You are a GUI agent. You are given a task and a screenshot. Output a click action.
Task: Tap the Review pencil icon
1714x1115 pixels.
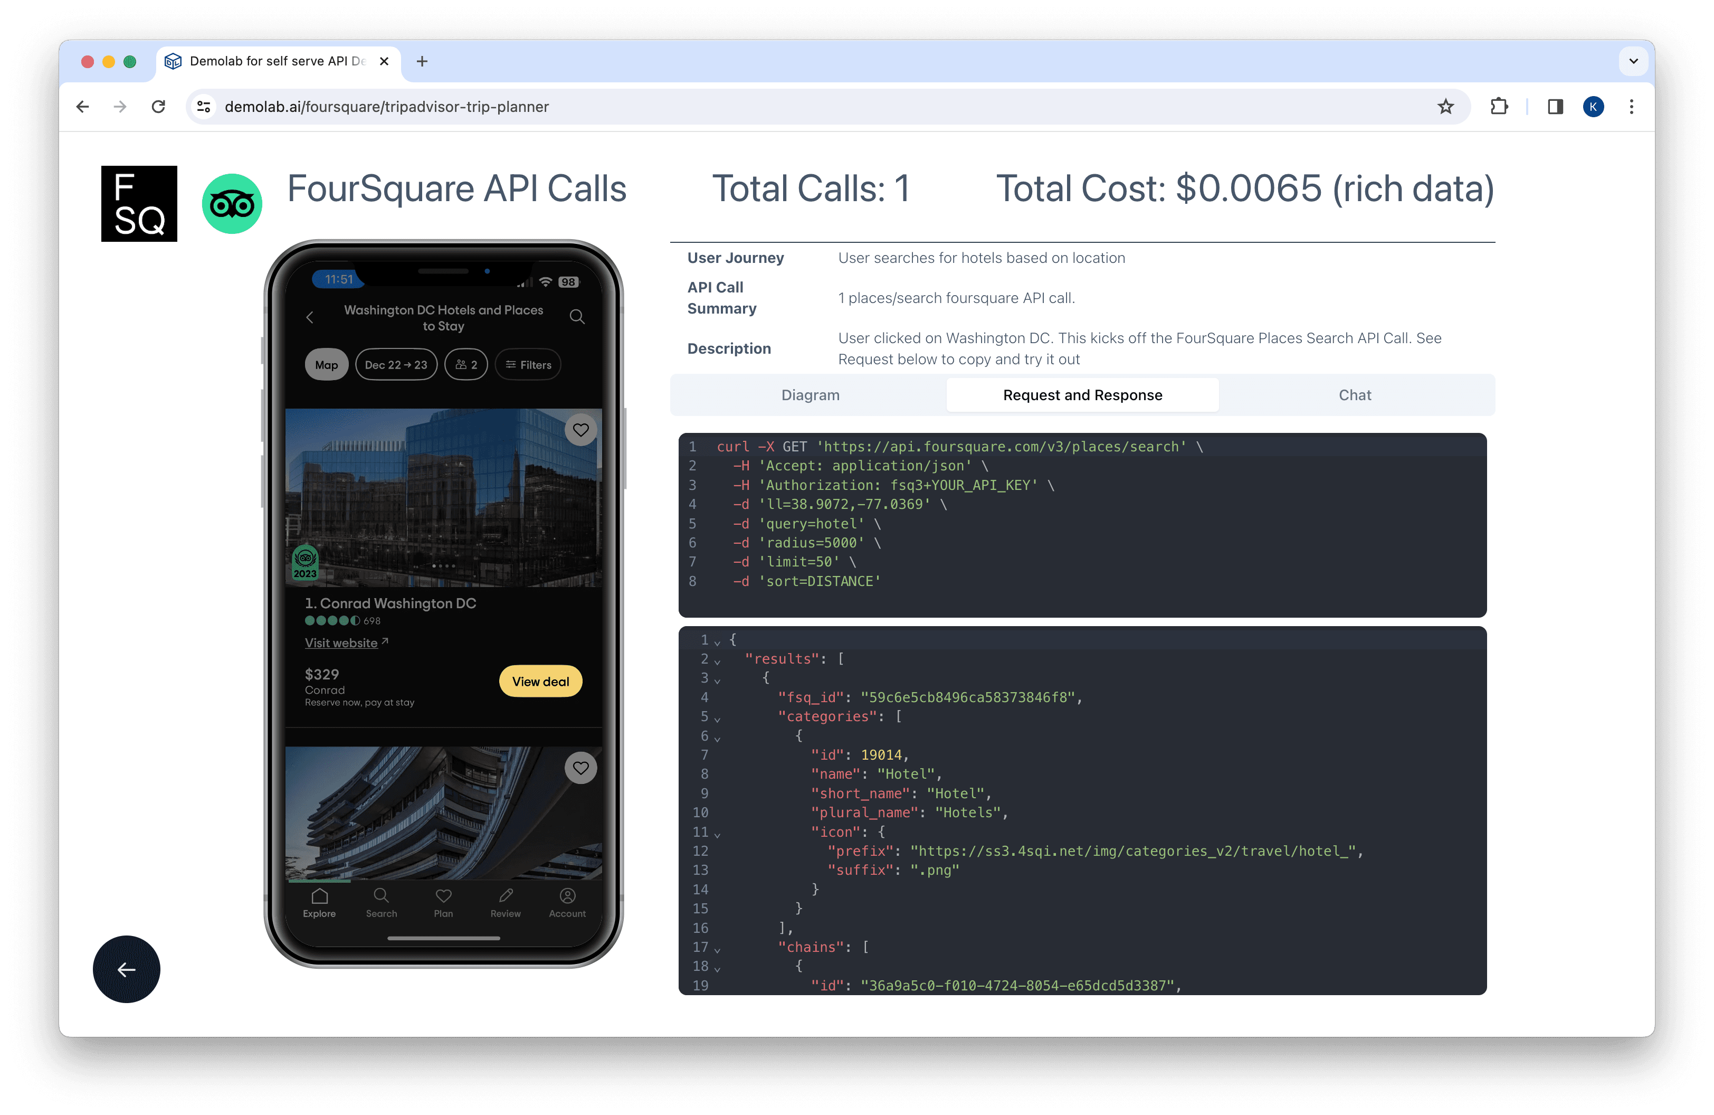click(506, 903)
